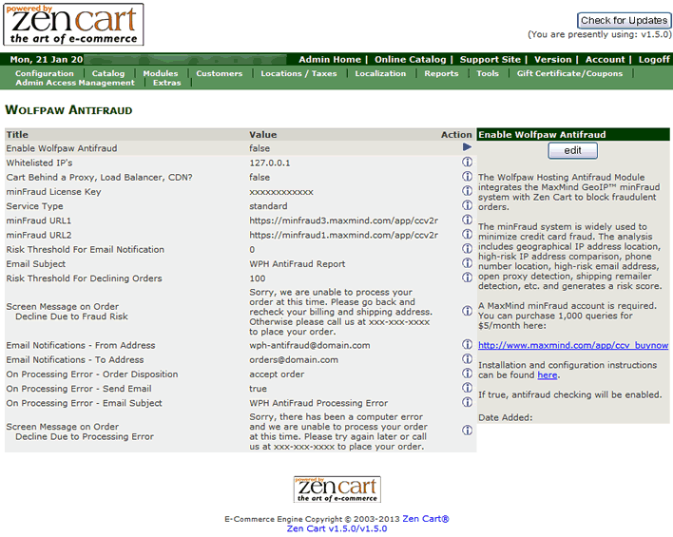
Task: Click info icon for Whitelisted IP's row
Action: click(x=467, y=163)
